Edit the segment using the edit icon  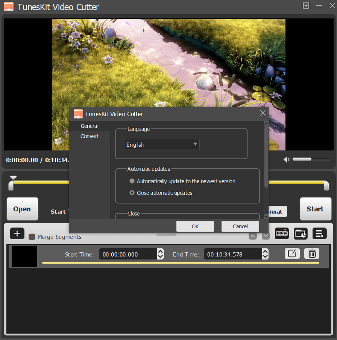click(292, 253)
